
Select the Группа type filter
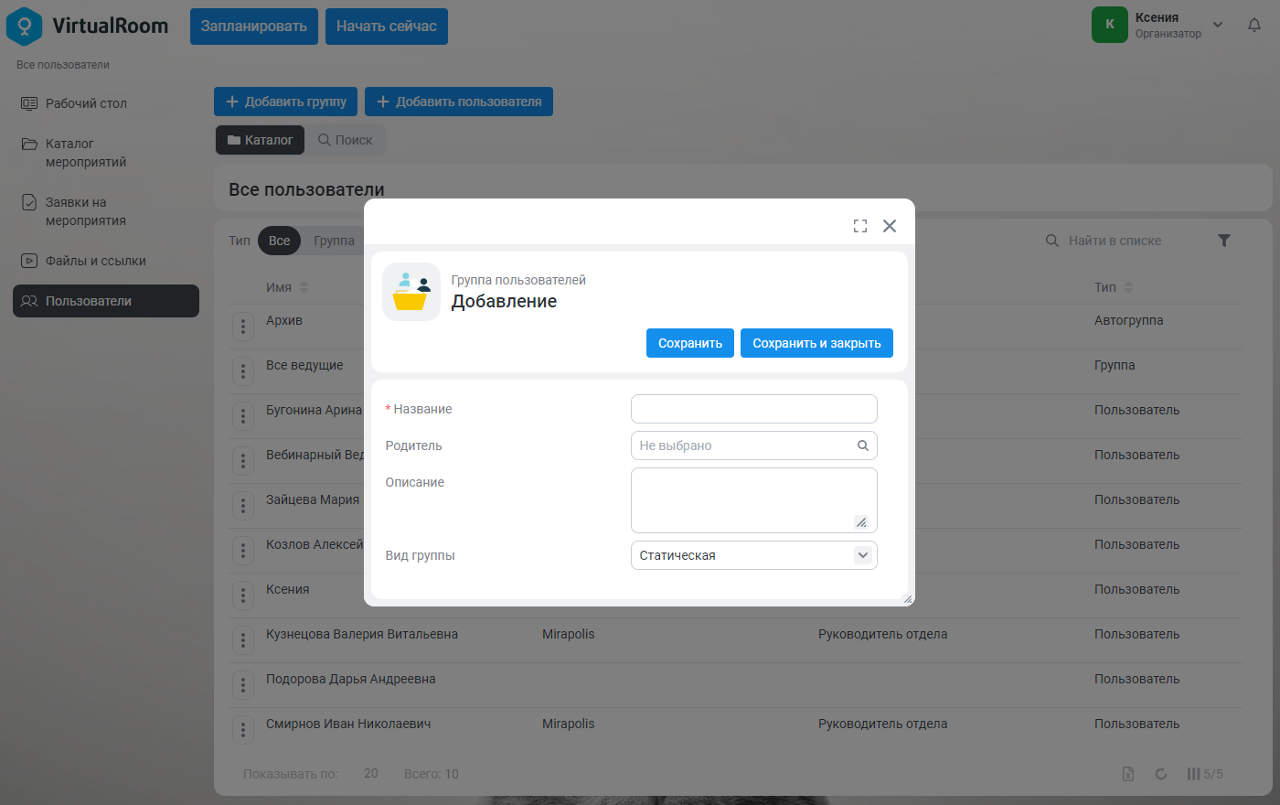(x=334, y=241)
